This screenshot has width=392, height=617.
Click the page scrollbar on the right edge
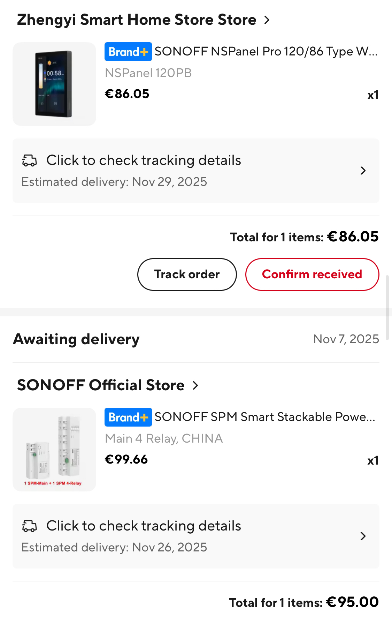click(387, 307)
